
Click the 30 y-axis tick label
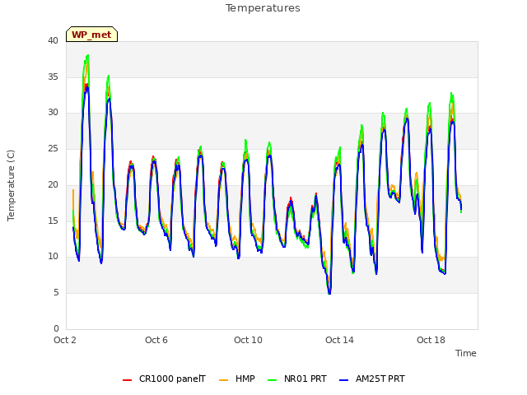[53, 113]
